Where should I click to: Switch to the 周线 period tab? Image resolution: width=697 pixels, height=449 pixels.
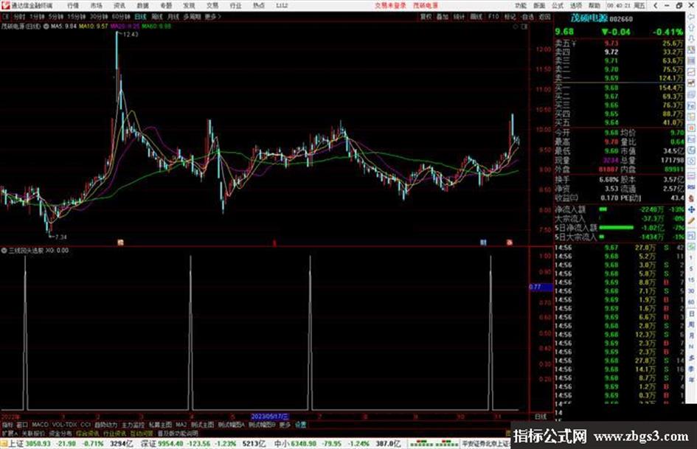tap(157, 16)
